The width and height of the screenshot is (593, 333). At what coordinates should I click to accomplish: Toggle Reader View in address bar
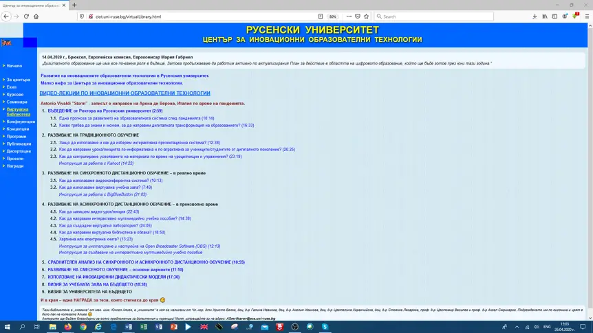[321, 16]
